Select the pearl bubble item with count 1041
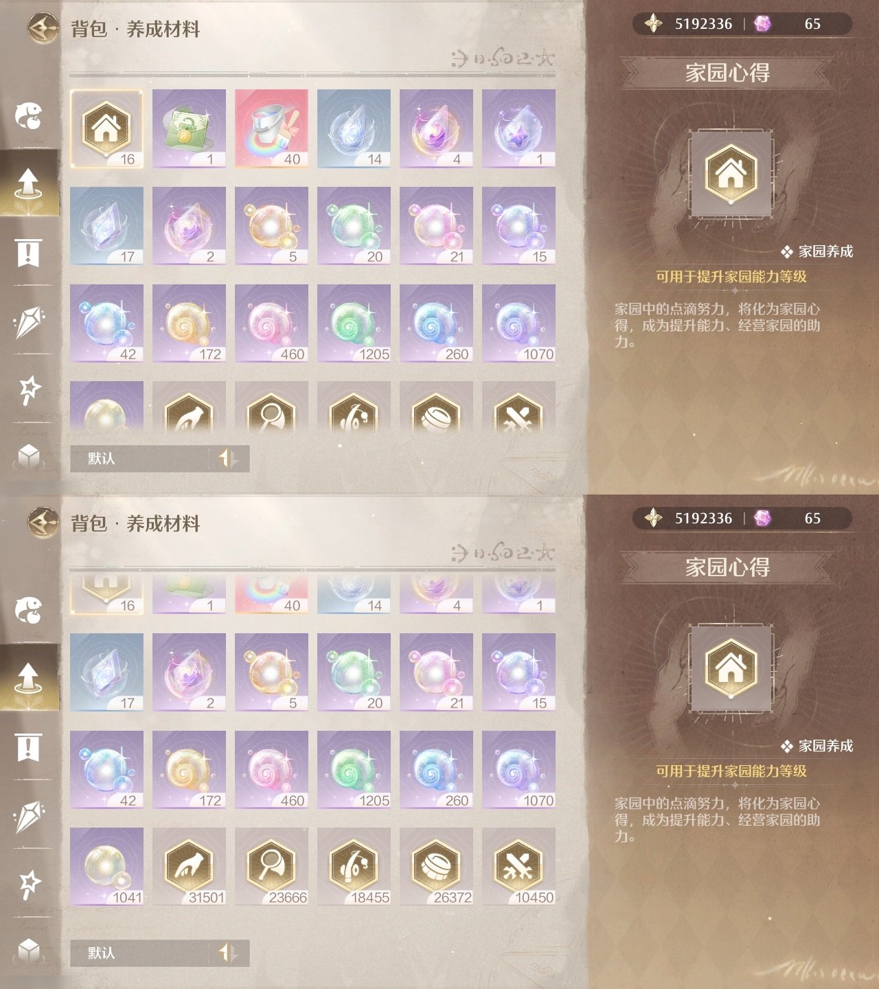This screenshot has width=879, height=989. pos(106,867)
